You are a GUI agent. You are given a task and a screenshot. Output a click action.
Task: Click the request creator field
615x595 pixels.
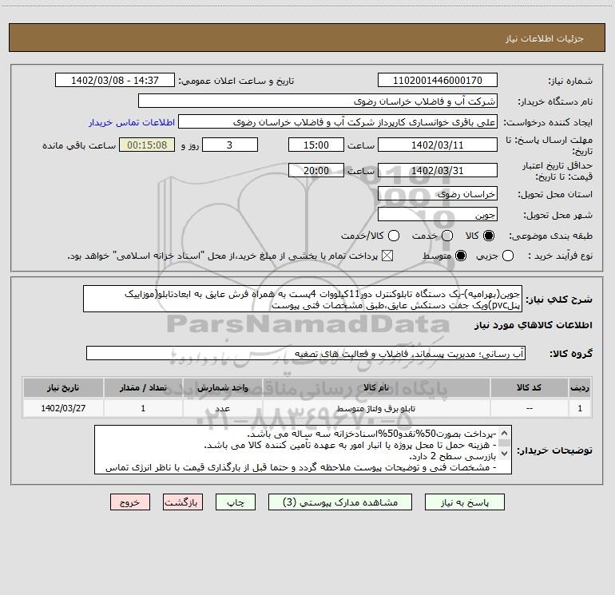(x=338, y=121)
